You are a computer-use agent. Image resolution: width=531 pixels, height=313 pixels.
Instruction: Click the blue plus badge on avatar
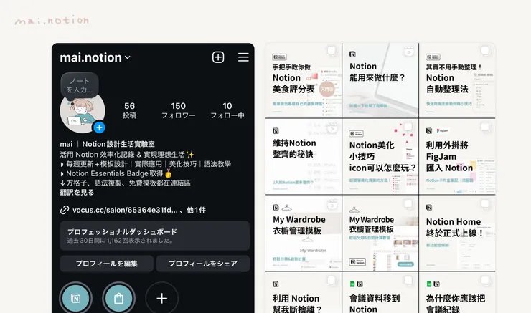(99, 127)
